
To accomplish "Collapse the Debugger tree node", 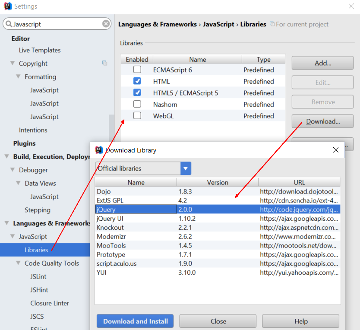I will [x=12, y=170].
